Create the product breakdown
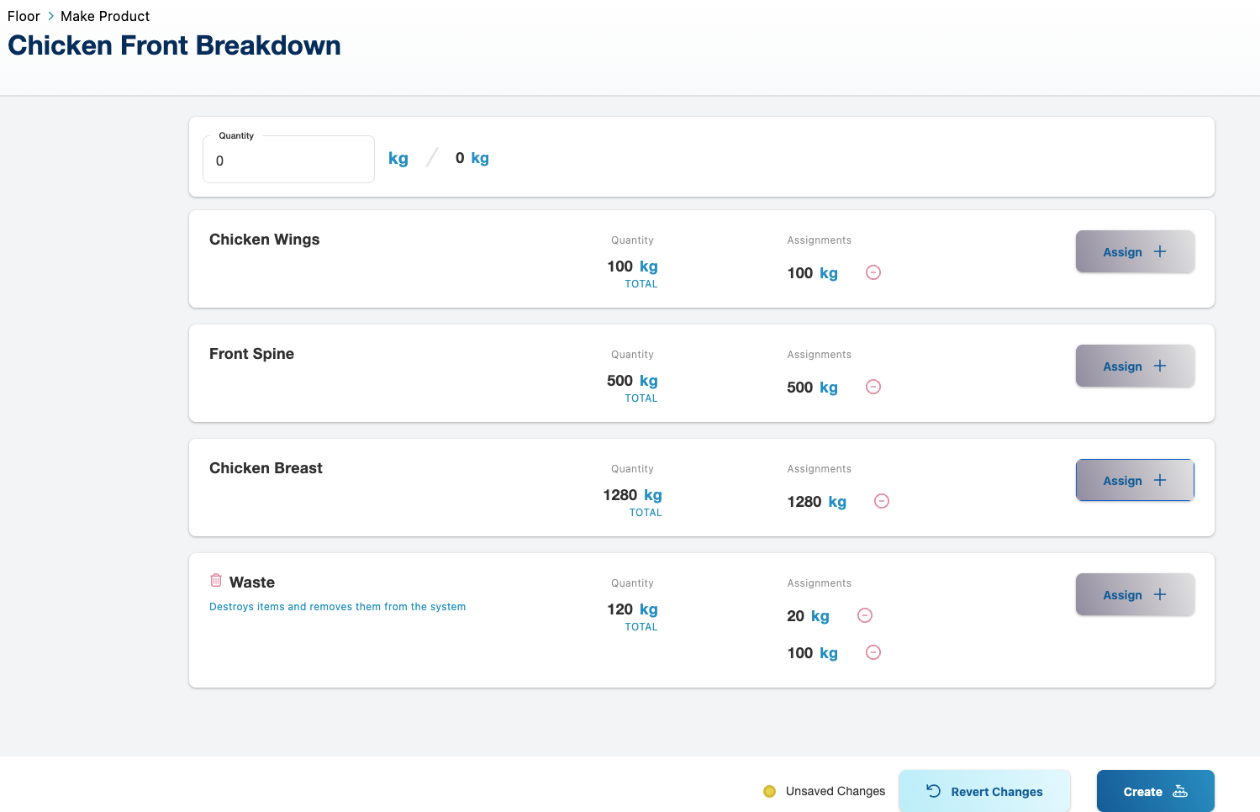The image size is (1260, 812). 1155,791
